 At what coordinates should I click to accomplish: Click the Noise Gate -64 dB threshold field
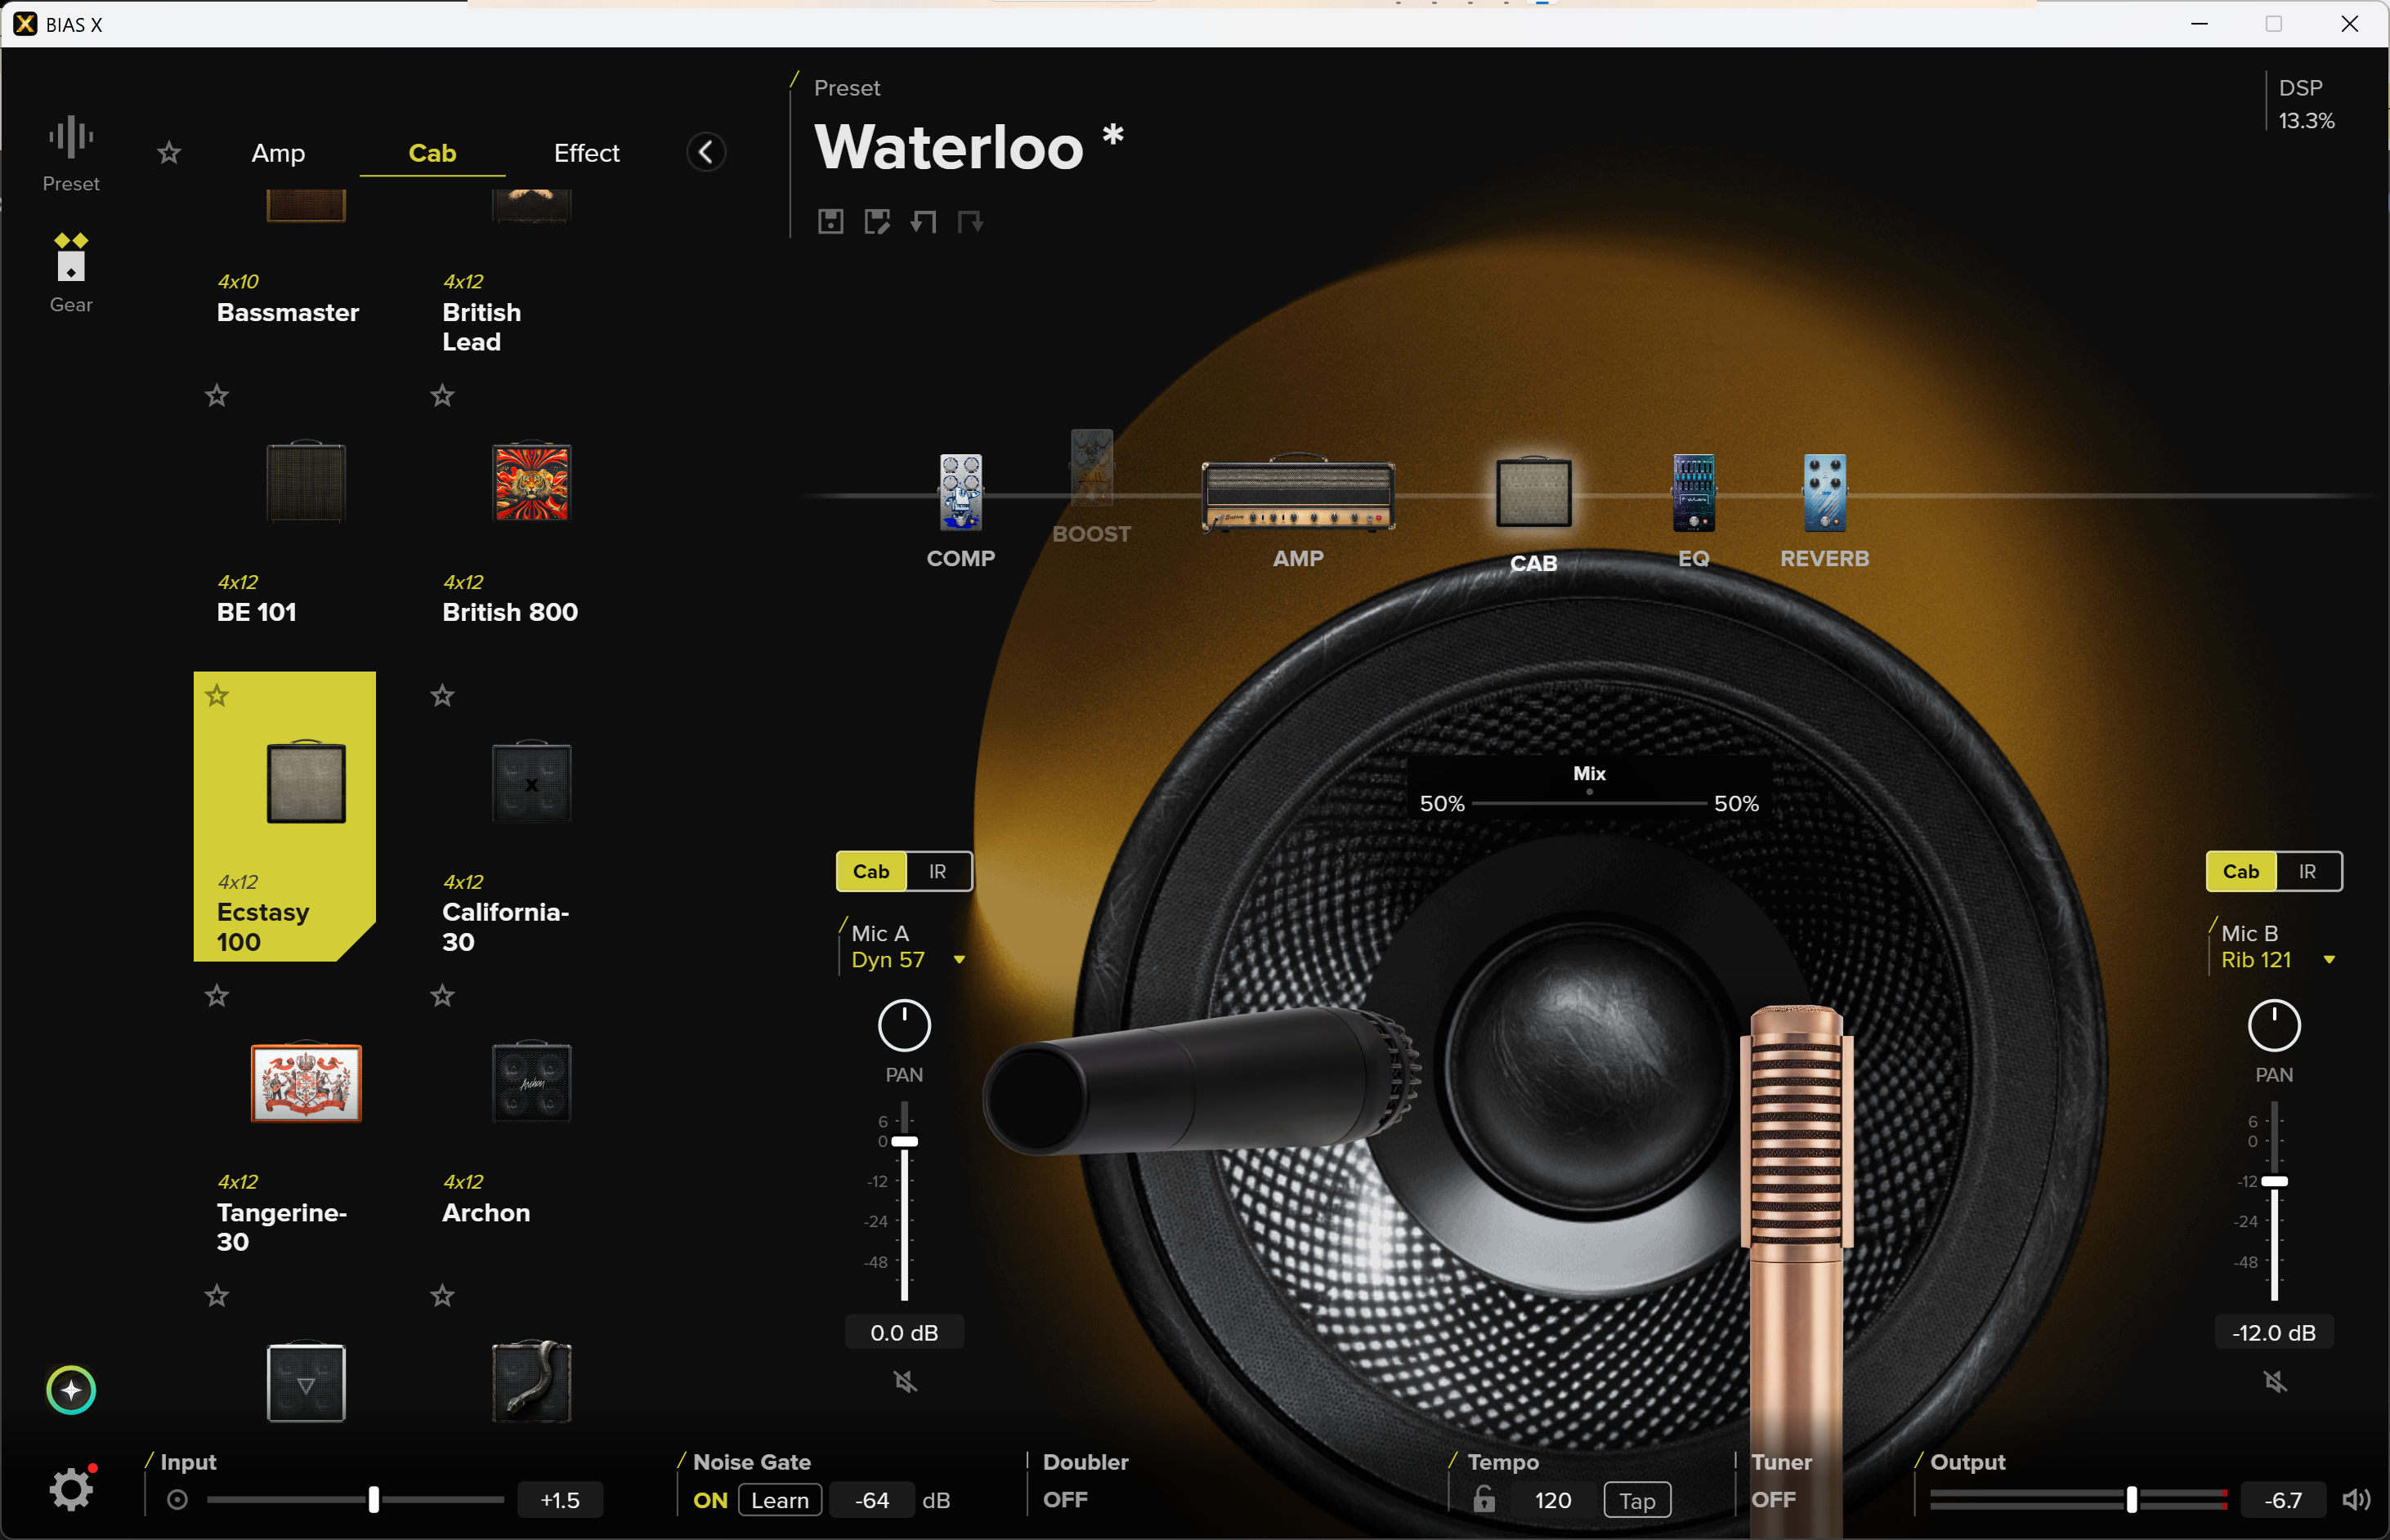click(x=871, y=1500)
